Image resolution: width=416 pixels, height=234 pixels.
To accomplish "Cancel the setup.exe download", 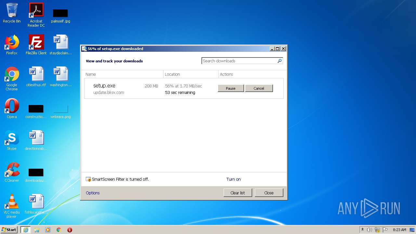I will (x=259, y=88).
